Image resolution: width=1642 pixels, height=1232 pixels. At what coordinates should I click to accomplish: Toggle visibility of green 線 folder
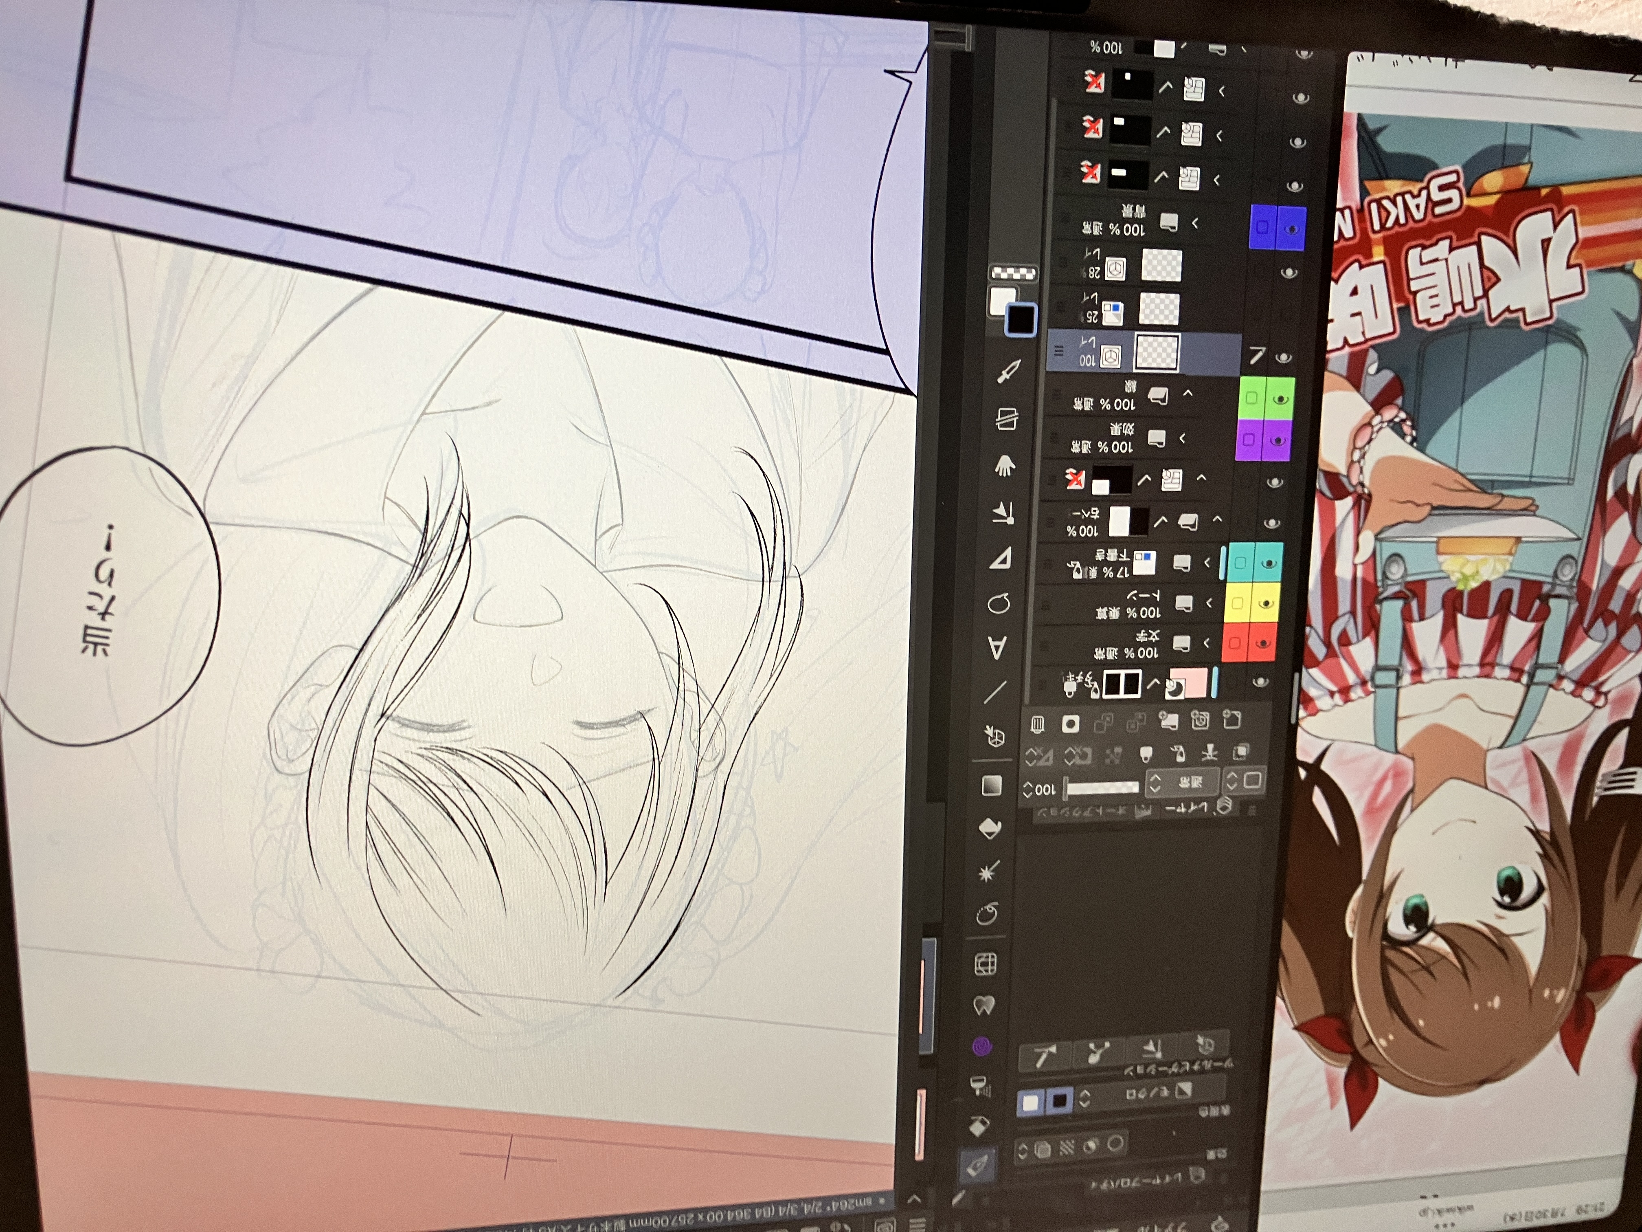click(1280, 400)
